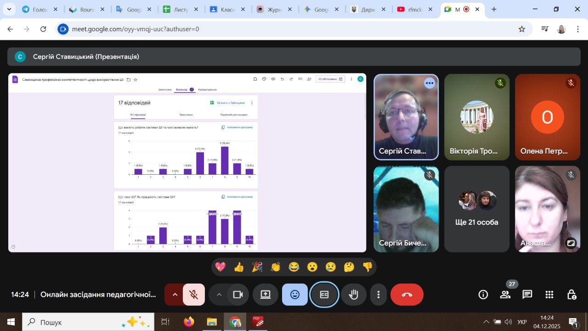Expand video settings arrow beside camera
588x331 pixels.
coord(219,295)
